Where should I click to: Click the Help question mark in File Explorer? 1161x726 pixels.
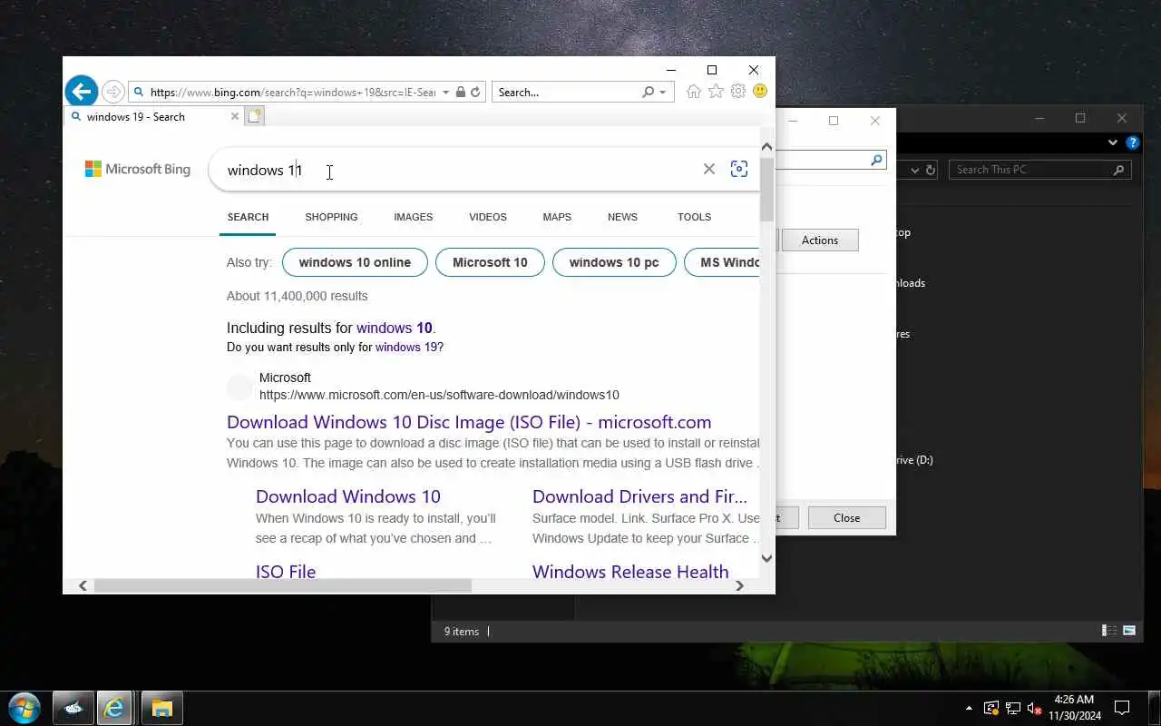click(x=1132, y=142)
